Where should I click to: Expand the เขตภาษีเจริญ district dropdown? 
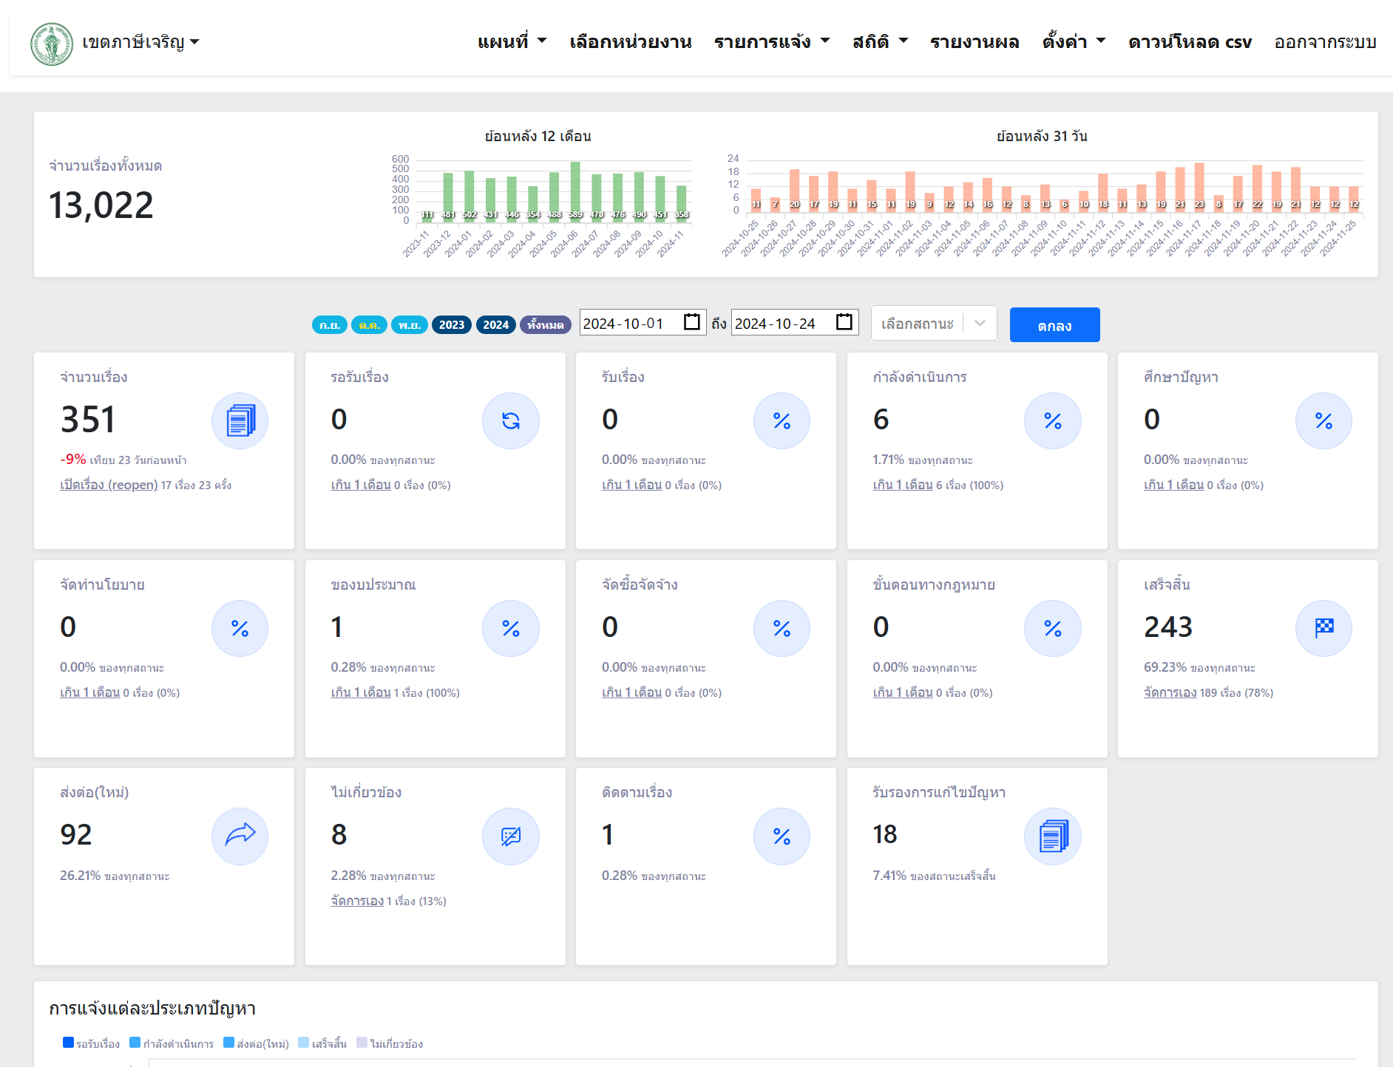tap(140, 42)
